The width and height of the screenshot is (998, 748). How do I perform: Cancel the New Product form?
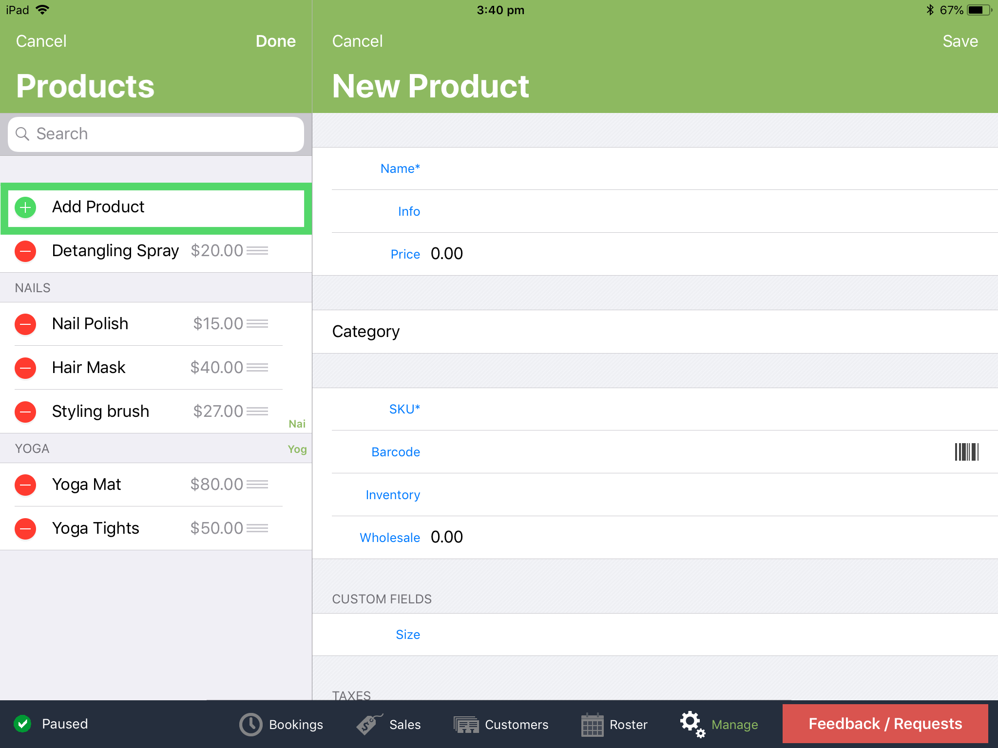pos(358,41)
